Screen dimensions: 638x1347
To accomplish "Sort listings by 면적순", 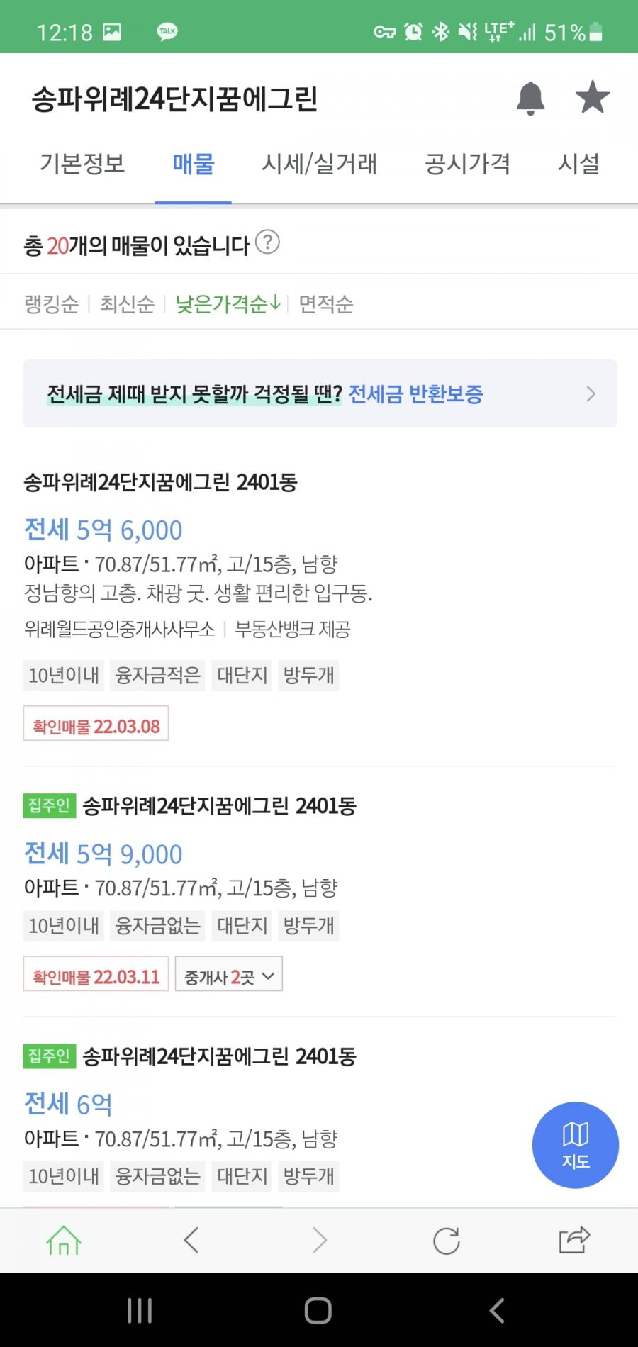I will [x=326, y=304].
